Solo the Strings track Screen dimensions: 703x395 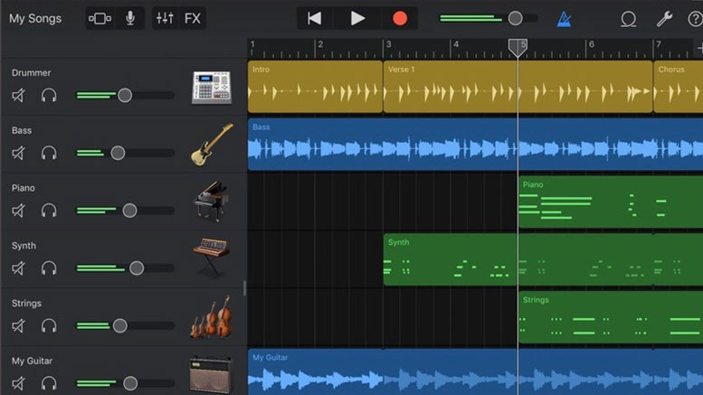point(49,325)
